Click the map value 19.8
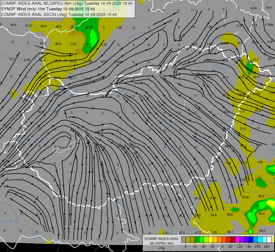Screen dimensions: 275x252 click(88, 44)
